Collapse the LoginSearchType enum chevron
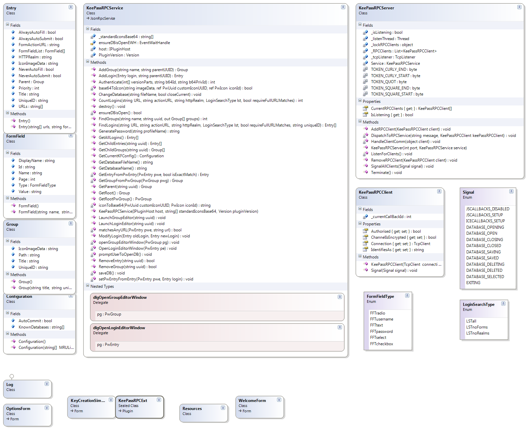This screenshot has height=429, width=527. tap(503, 303)
